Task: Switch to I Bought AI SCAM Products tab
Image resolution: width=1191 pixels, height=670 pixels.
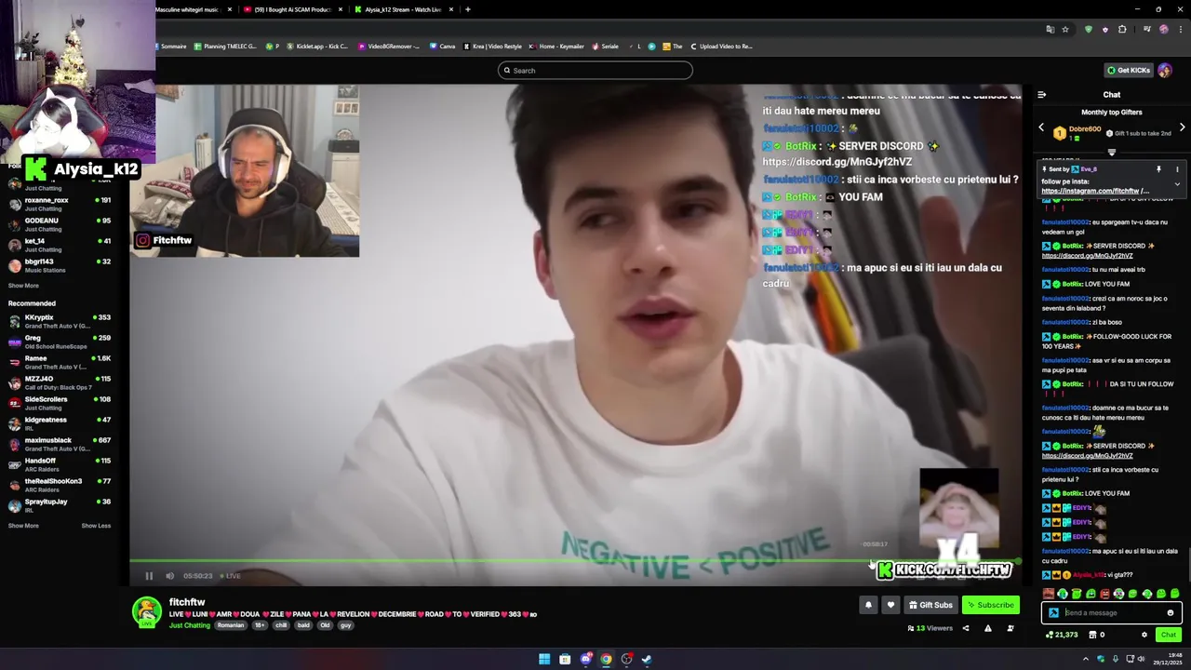Action: [293, 9]
